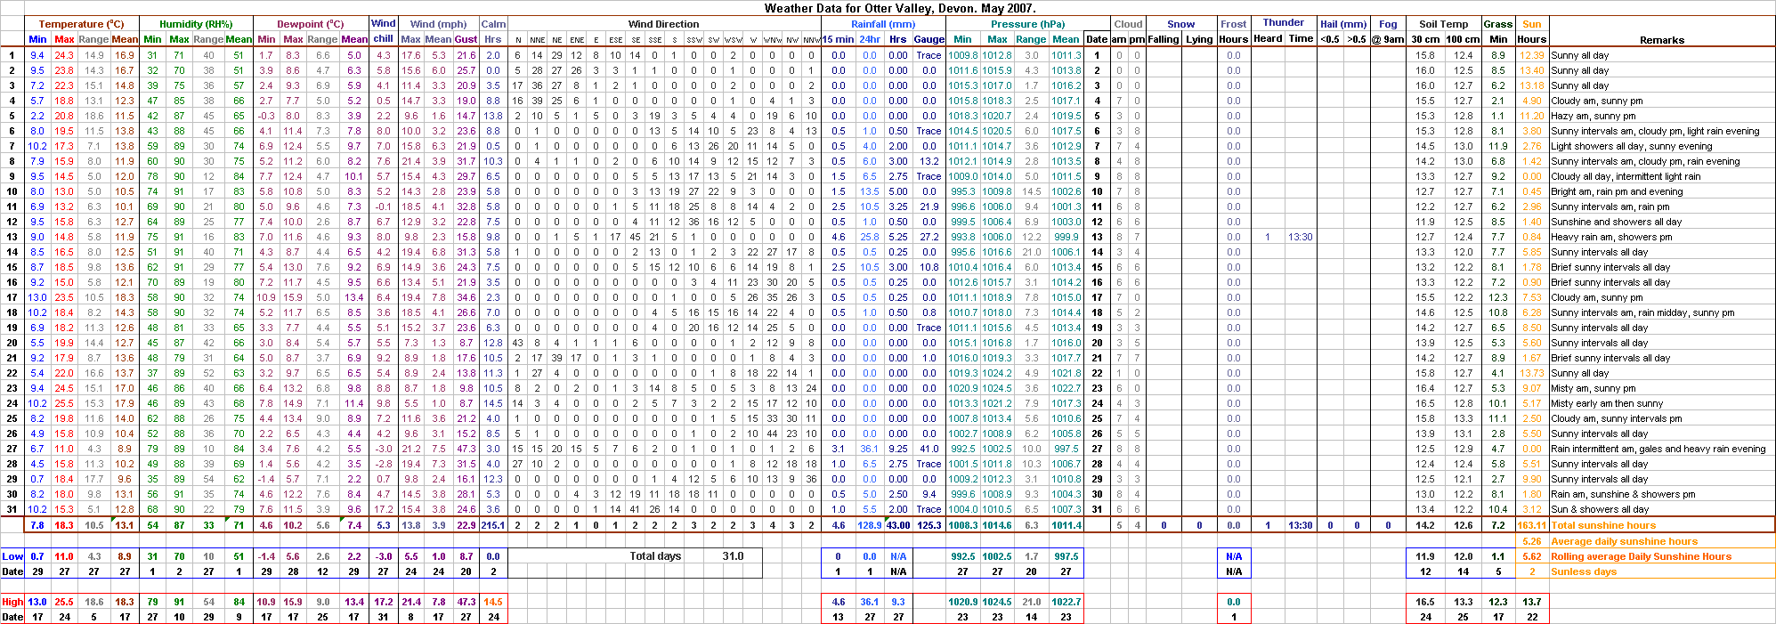Select remark 'Sunny intervals am, cloudy pm, rain evening'
The width and height of the screenshot is (1776, 624).
1645,161
